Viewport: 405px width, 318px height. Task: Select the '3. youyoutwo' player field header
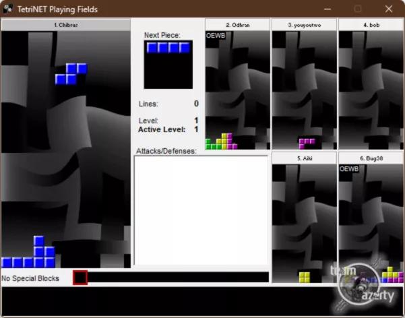(x=305, y=25)
